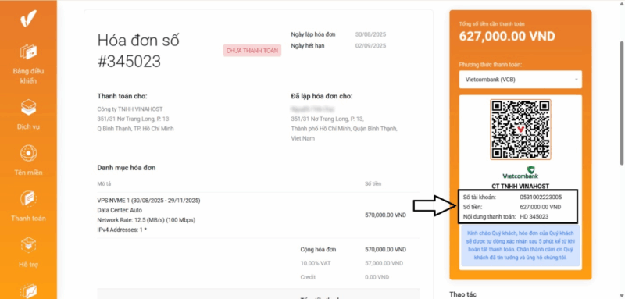Click the Vietcombank logo under QR code
The height and width of the screenshot is (299, 625).
[520, 172]
